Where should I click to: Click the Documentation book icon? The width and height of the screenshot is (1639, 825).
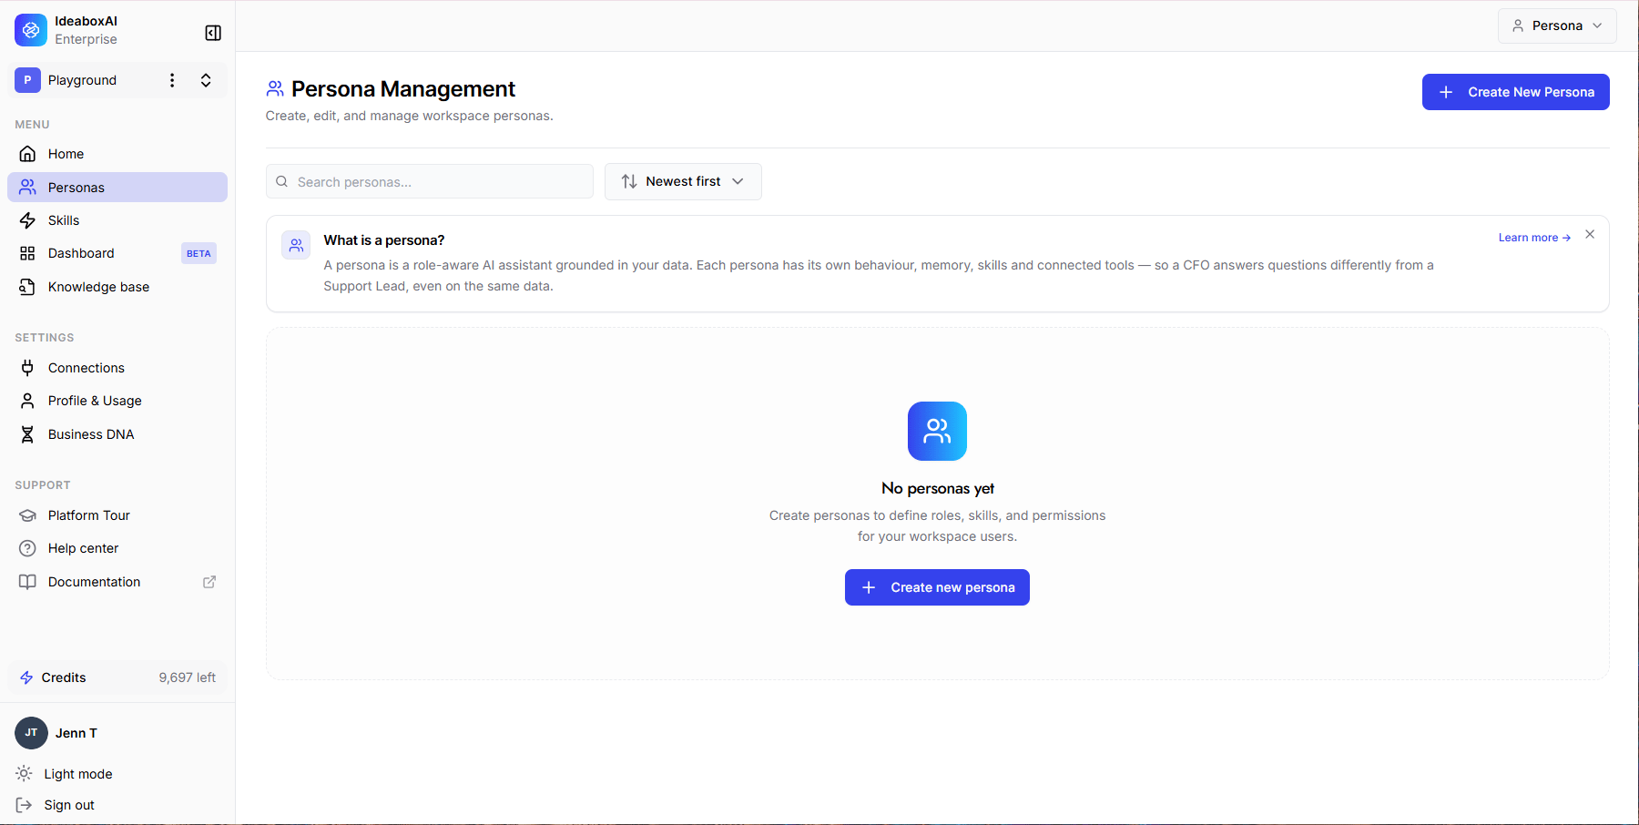tap(27, 582)
